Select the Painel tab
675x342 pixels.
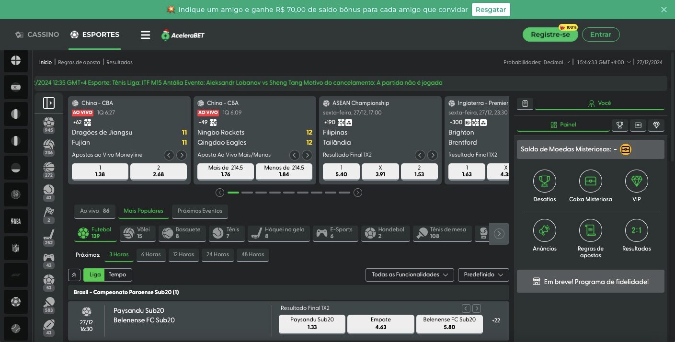[x=563, y=125]
